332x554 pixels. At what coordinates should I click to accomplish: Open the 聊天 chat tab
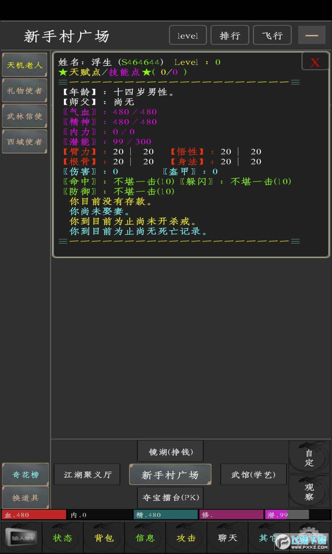pyautogui.click(x=227, y=538)
